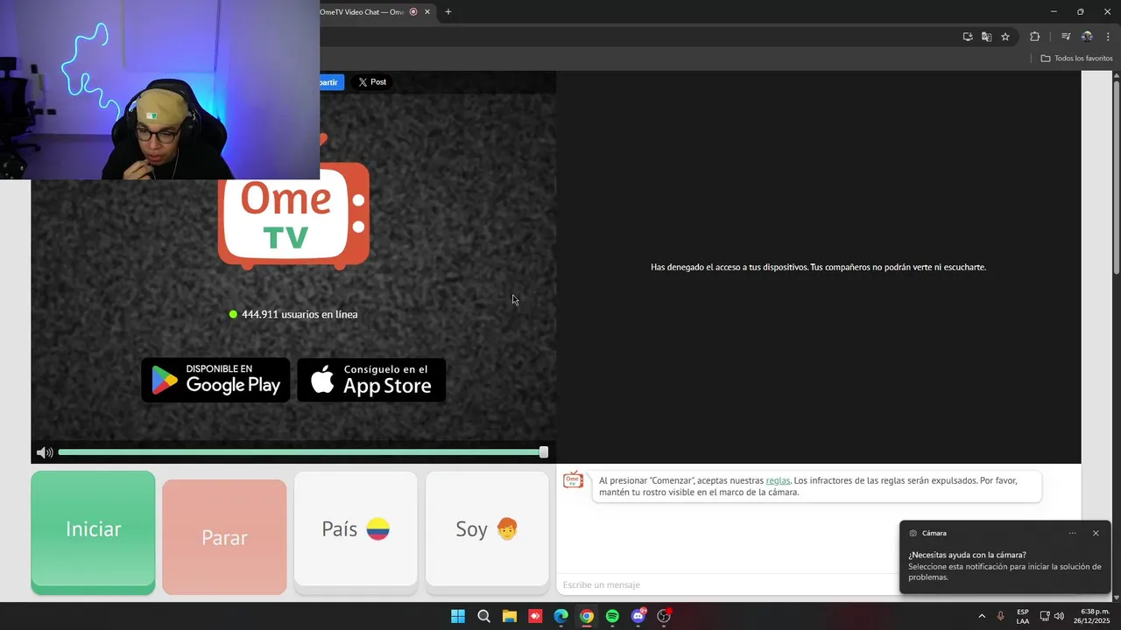1121x630 pixels.
Task: Open the Windows Start menu
Action: [458, 616]
